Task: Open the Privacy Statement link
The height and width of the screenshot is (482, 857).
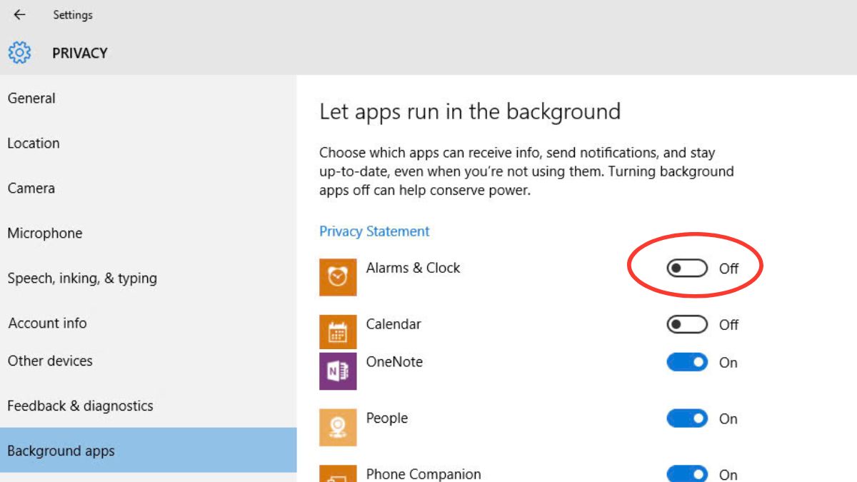Action: (x=374, y=231)
